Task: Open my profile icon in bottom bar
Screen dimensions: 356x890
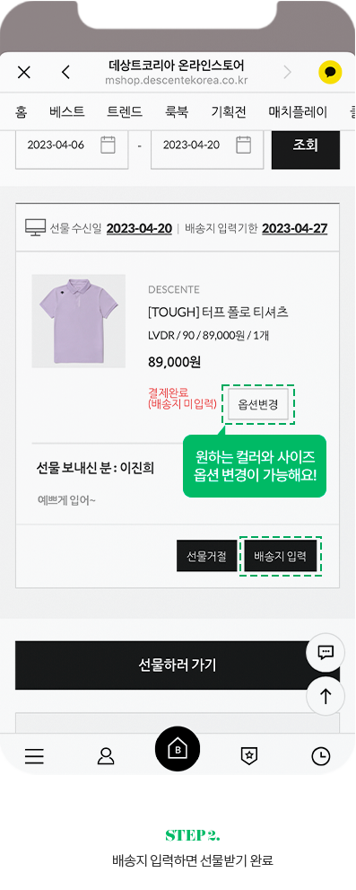Action: [x=106, y=756]
